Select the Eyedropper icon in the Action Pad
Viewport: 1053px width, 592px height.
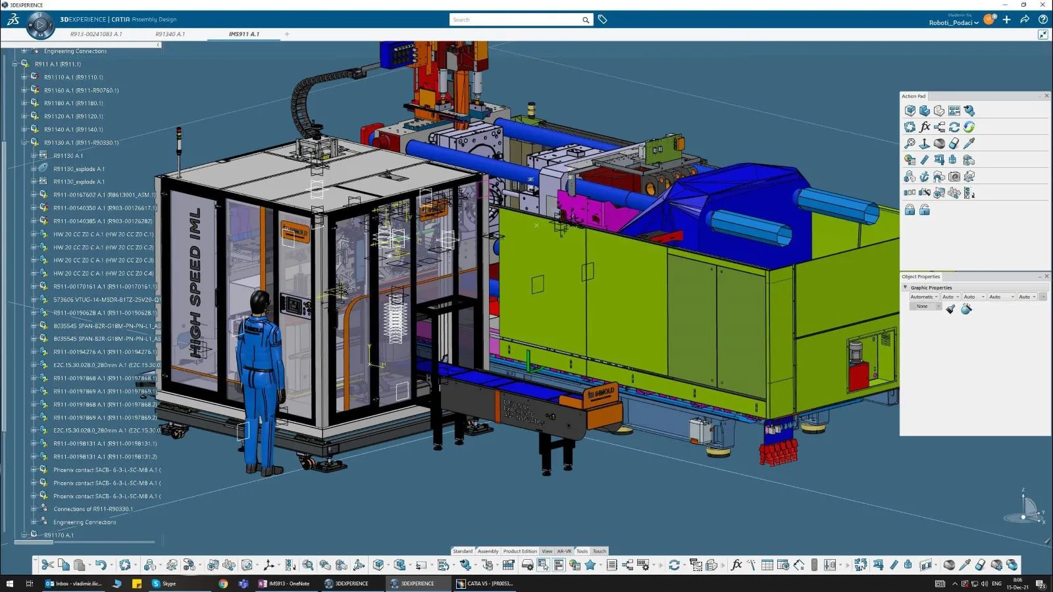pyautogui.click(x=969, y=143)
